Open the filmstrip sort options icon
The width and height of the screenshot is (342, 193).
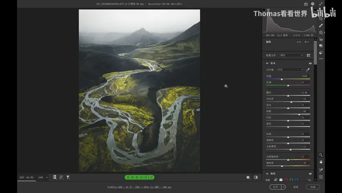point(61,177)
